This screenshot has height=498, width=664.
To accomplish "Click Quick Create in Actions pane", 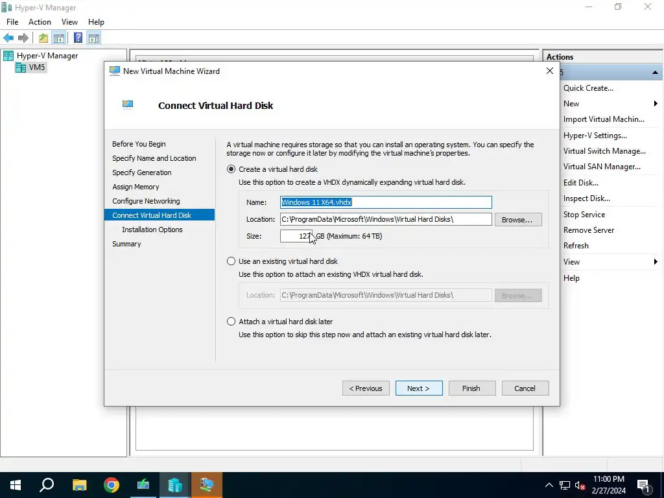I will [x=588, y=88].
